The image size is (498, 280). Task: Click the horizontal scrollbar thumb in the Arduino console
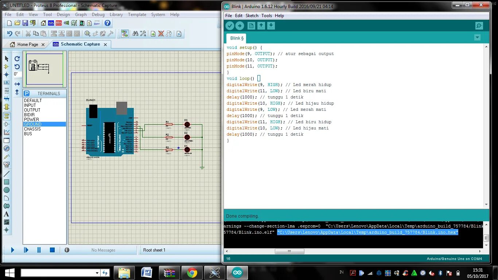coord(289,251)
